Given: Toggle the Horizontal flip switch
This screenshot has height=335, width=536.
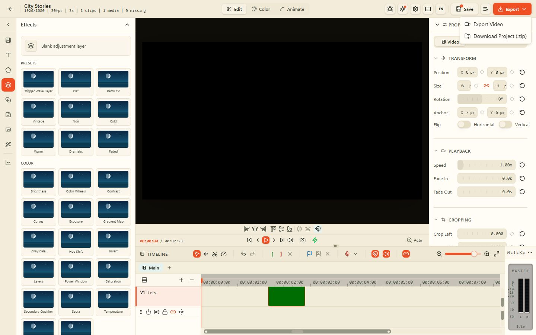Looking at the screenshot, I should click(464, 125).
